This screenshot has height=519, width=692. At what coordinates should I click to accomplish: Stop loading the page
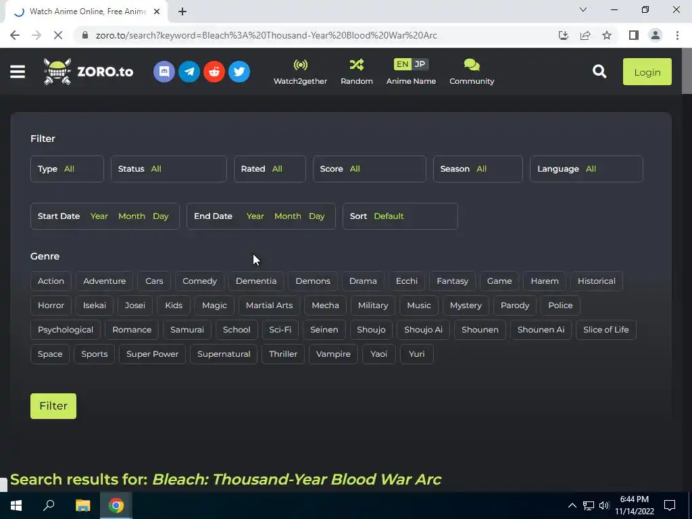pyautogui.click(x=58, y=35)
